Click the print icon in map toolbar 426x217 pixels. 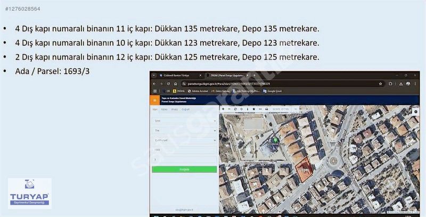pyautogui.click(x=268, y=109)
